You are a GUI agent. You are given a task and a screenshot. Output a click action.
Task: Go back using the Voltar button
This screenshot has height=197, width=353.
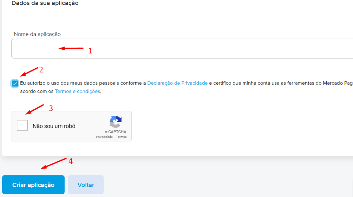tap(86, 185)
